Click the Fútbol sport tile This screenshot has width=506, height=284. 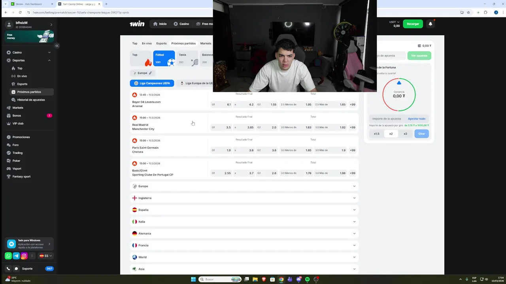[164, 58]
